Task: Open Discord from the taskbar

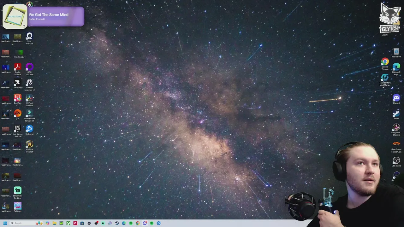Action: 145,223
